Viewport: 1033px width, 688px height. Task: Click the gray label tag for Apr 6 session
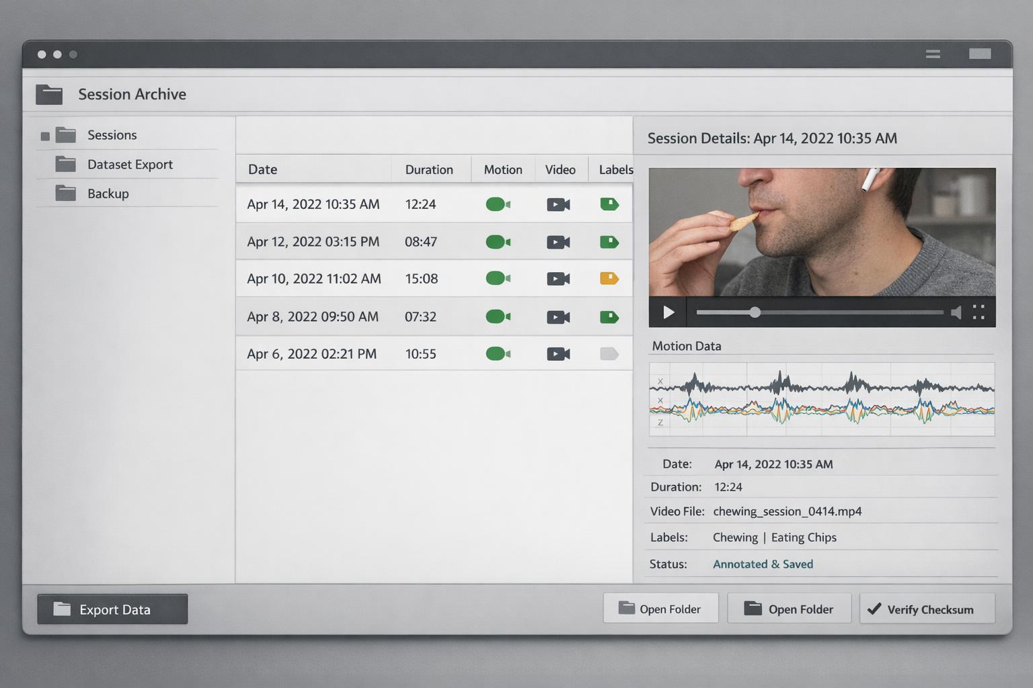tap(609, 354)
